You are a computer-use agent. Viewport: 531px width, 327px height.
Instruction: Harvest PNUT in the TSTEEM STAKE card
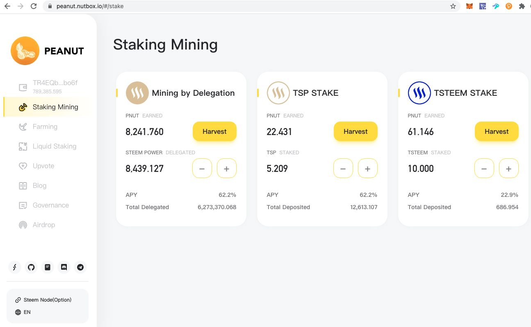pyautogui.click(x=497, y=131)
